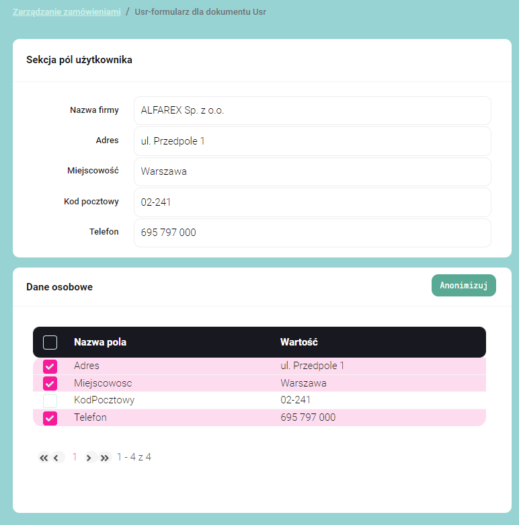Screen dimensions: 519x525
Task: Open Zarządzanie zamówieniami breadcrumb link
Action: [x=67, y=12]
